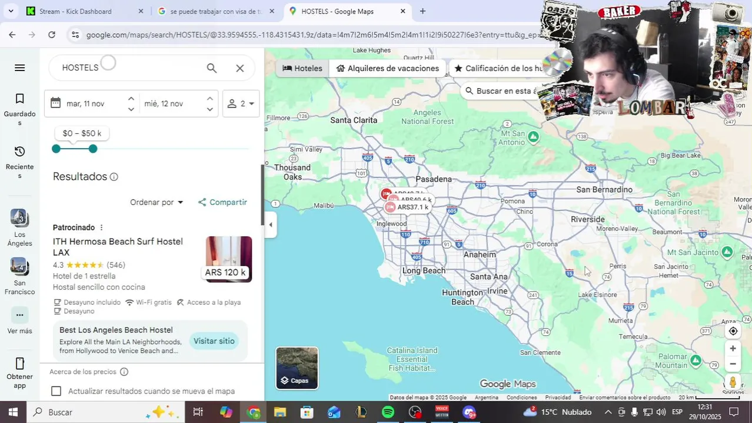The height and width of the screenshot is (423, 752).
Task: Open Recientes history in sidebar
Action: (19, 163)
